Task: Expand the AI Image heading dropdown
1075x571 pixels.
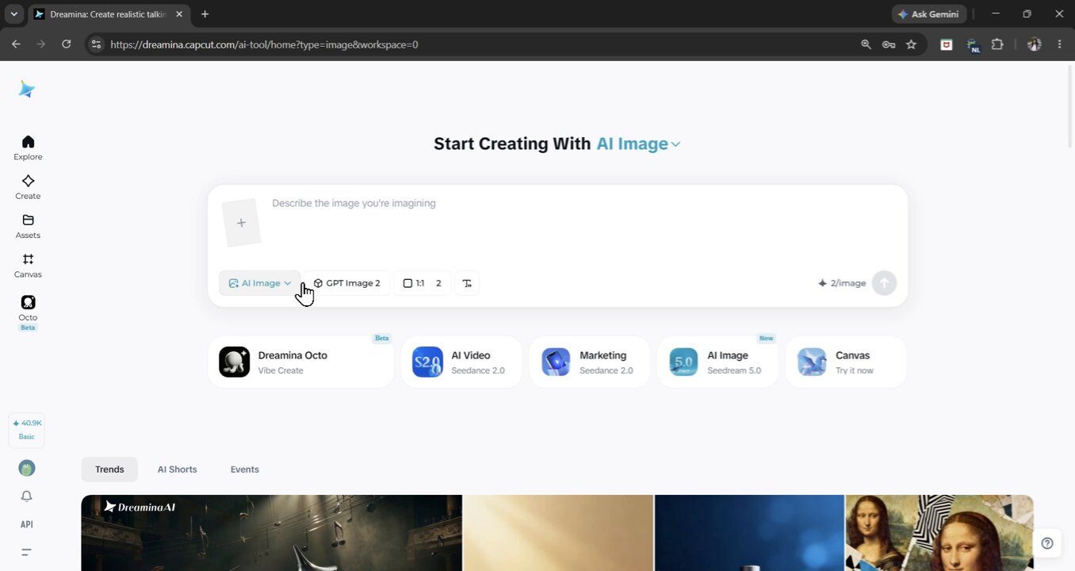Action: (x=638, y=144)
